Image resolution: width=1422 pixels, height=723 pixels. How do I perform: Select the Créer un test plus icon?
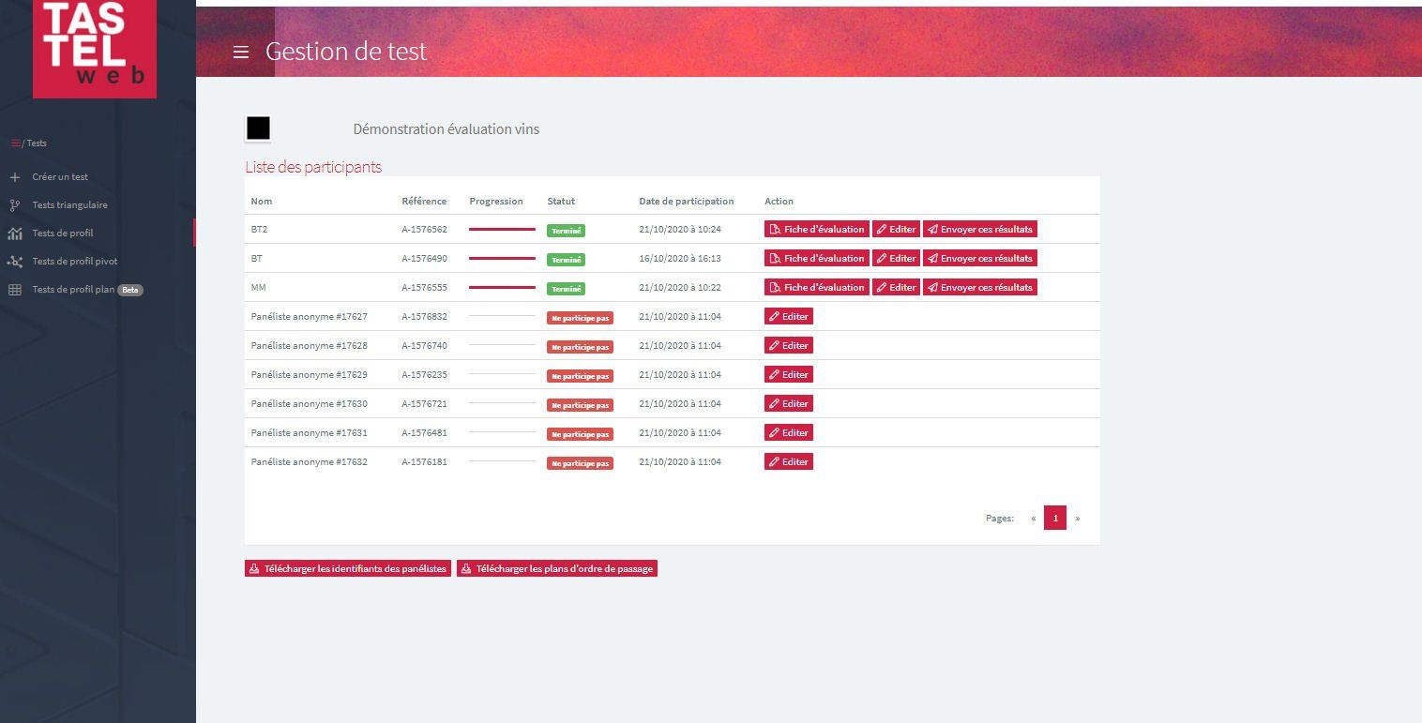tap(14, 176)
